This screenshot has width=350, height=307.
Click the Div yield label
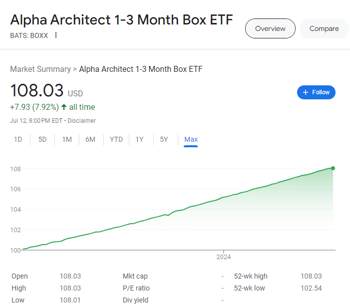[x=135, y=300]
